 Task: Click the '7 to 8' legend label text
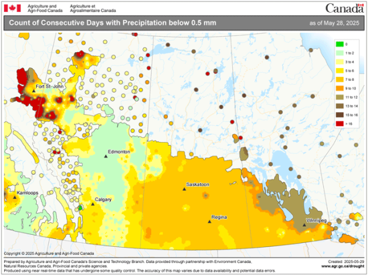[349, 79]
